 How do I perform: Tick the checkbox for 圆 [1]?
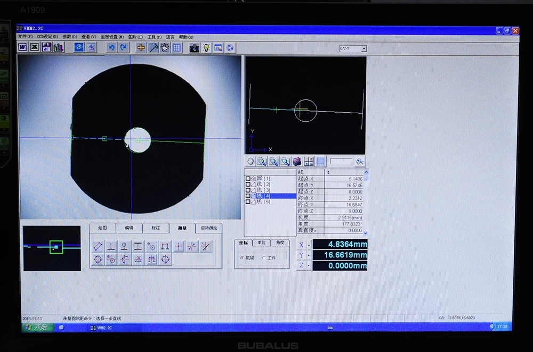pyautogui.click(x=248, y=178)
